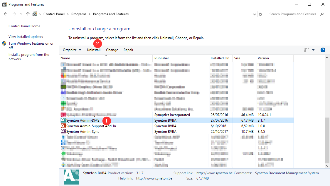Open the Organize dropdown menu
The width and height of the screenshot is (330, 186).
[72, 50]
